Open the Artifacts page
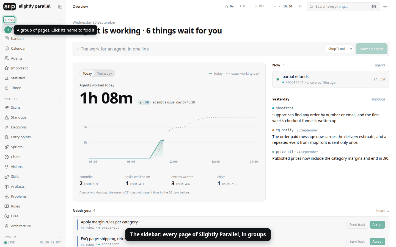 pyautogui.click(x=33, y=186)
